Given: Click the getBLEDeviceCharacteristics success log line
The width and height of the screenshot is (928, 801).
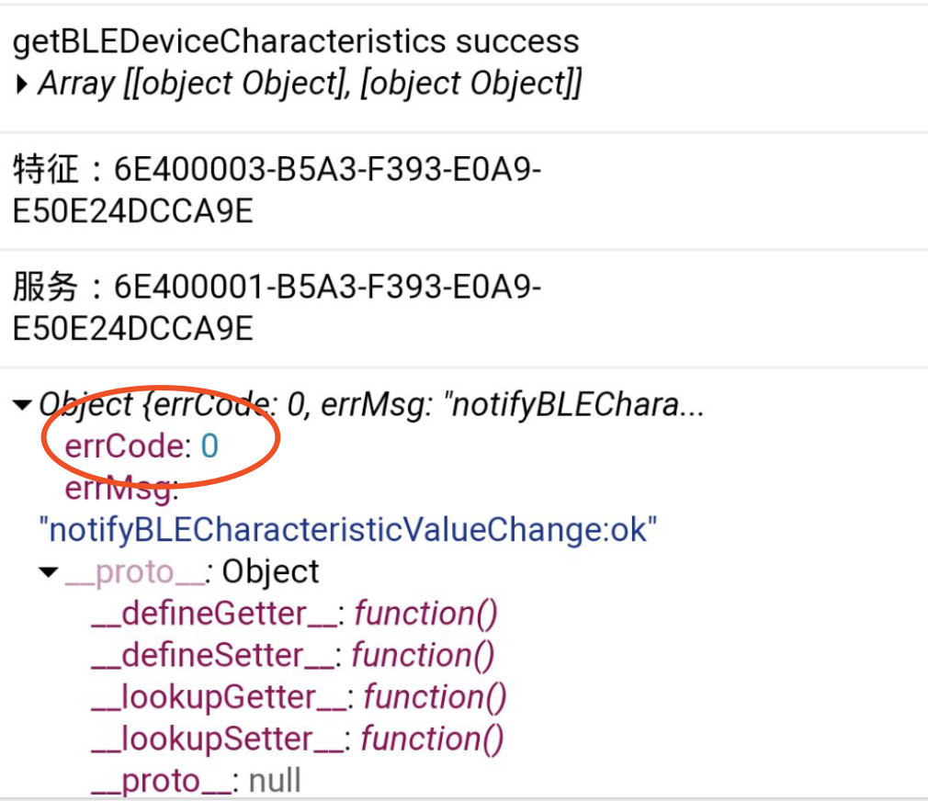Looking at the screenshot, I should click(x=296, y=41).
